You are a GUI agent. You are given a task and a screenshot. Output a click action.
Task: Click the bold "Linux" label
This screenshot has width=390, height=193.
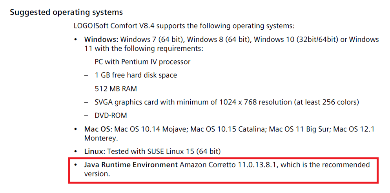(93, 152)
